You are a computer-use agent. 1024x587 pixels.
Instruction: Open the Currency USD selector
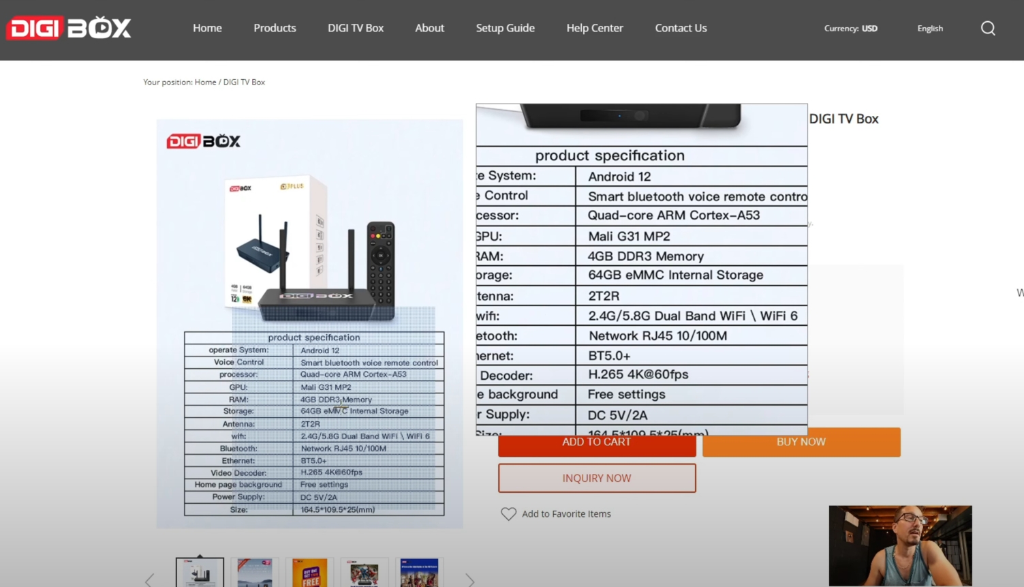coord(850,29)
